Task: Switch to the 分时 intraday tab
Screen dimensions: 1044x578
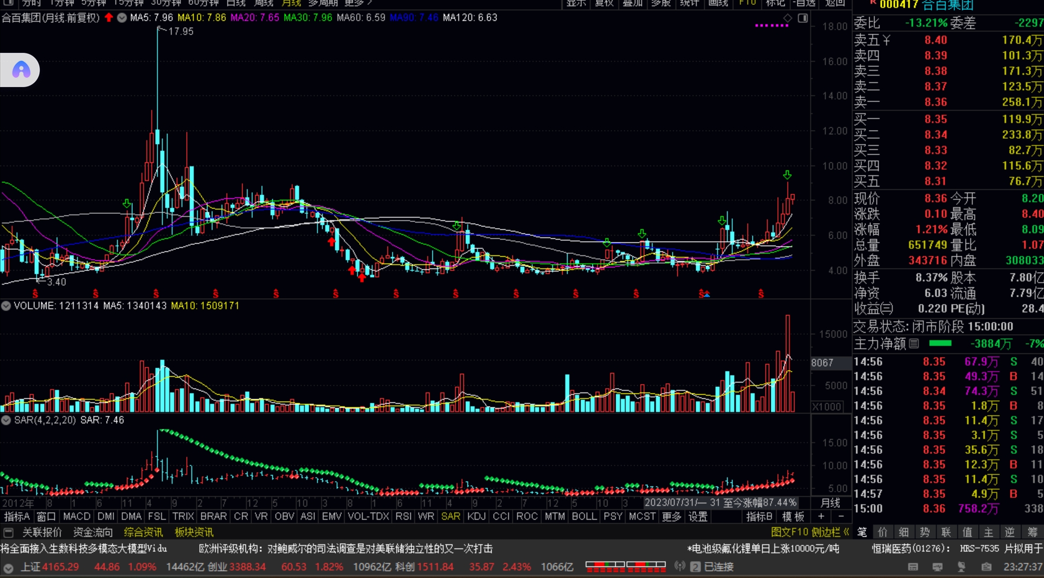Action: coord(31,3)
